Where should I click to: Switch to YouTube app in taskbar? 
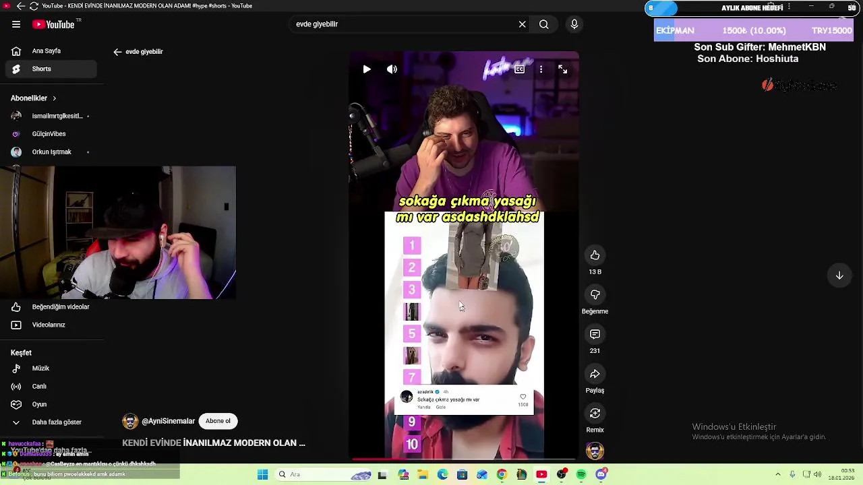[541, 475]
